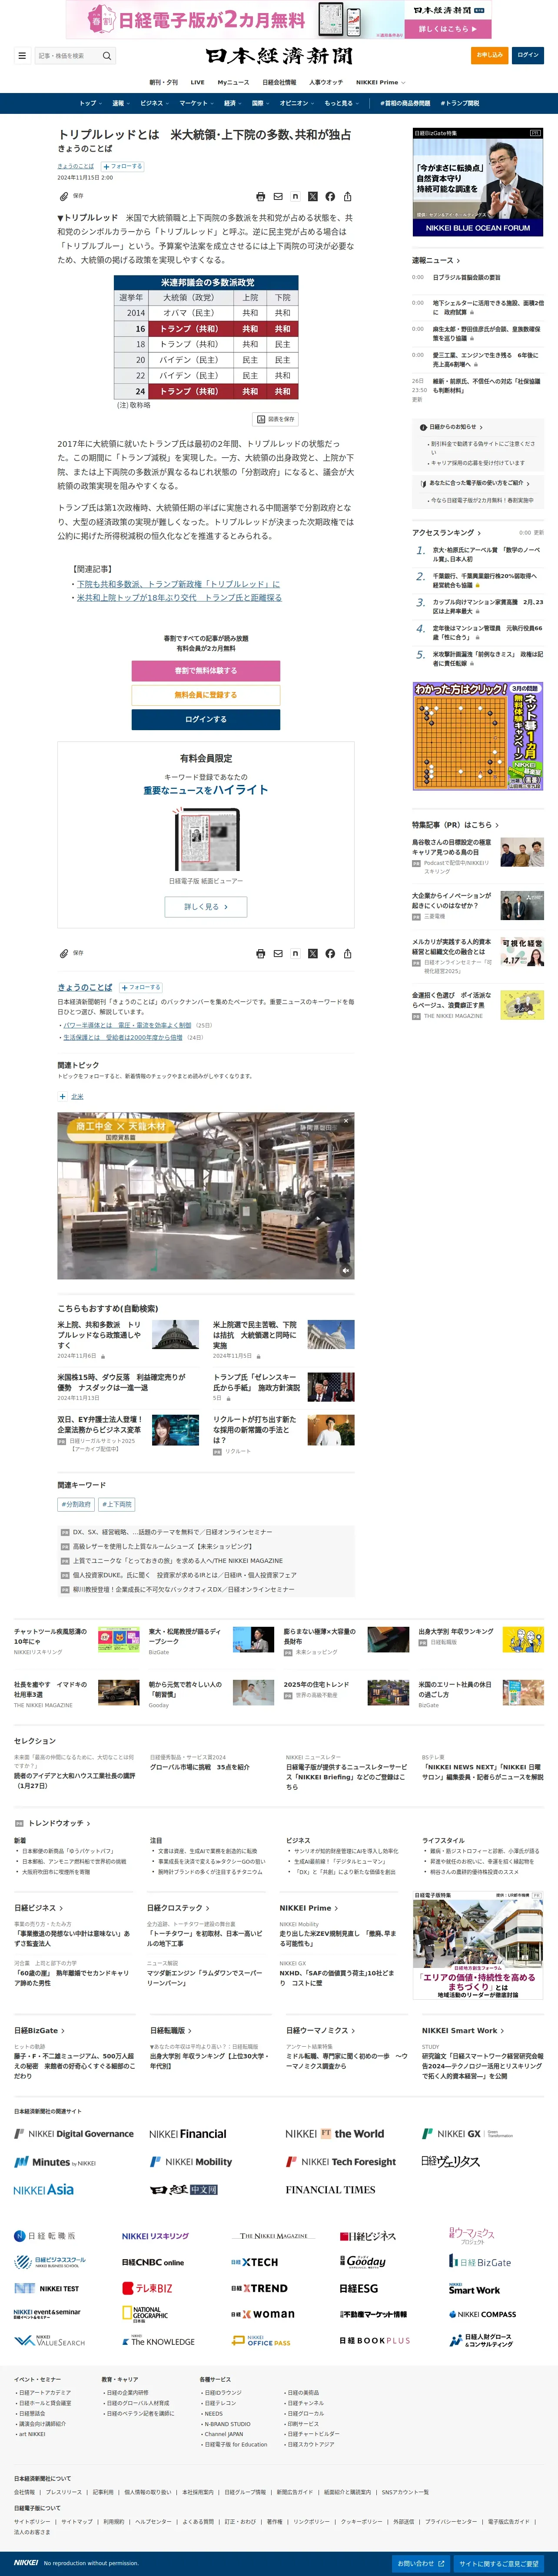The image size is (558, 2576).
Task: Close the video ad with X icon
Action: [346, 1120]
